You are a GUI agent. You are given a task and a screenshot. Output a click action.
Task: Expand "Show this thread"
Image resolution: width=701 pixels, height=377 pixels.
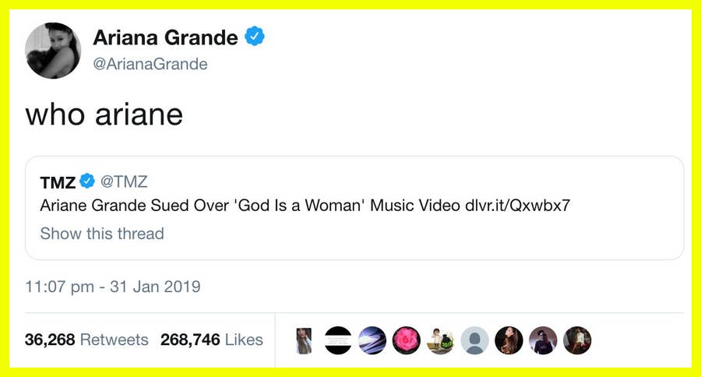[x=102, y=233]
